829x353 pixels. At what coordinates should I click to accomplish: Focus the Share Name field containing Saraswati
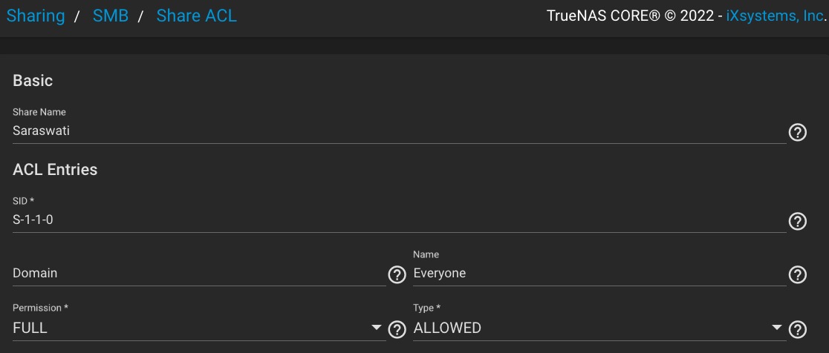tap(399, 131)
